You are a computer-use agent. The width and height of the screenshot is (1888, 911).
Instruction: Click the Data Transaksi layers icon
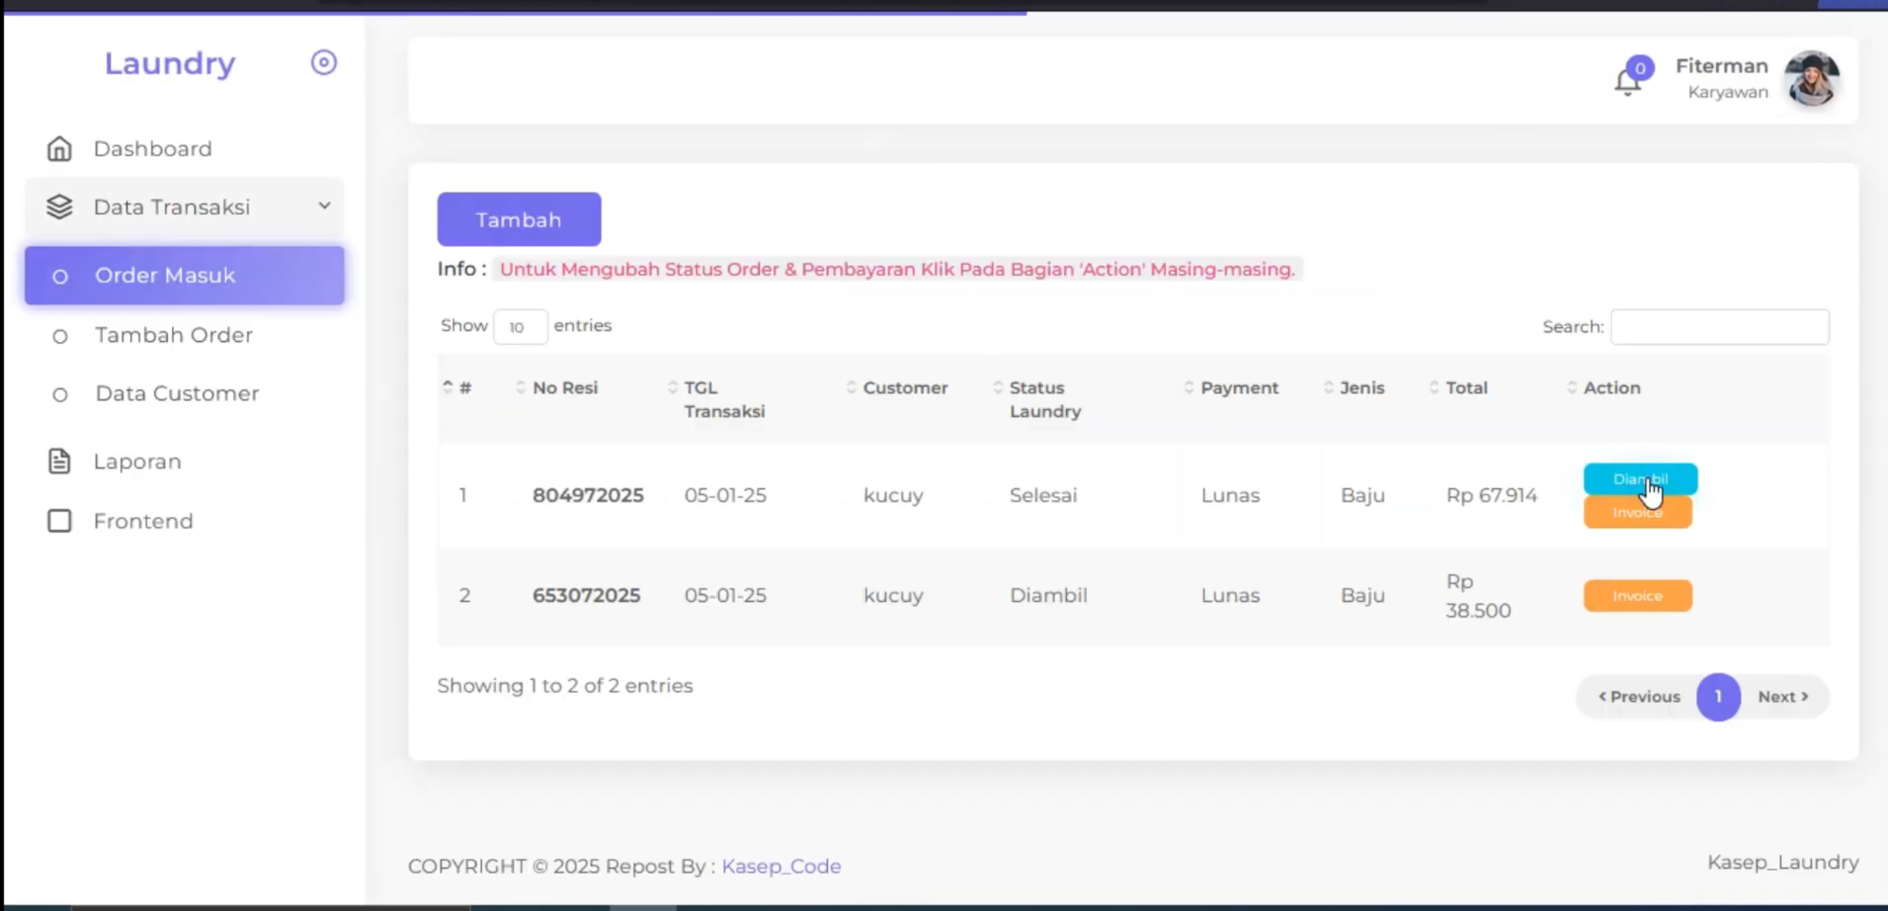pos(59,206)
